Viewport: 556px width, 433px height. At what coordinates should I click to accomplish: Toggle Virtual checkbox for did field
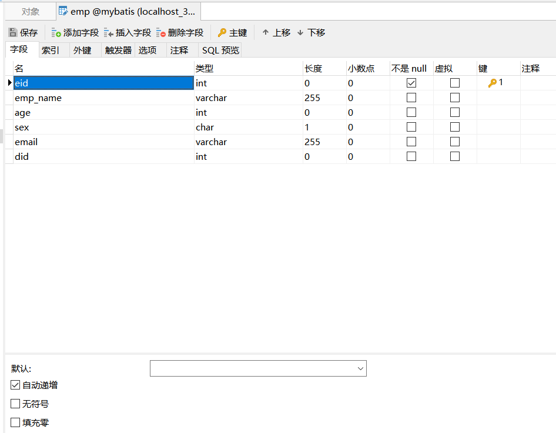(455, 156)
